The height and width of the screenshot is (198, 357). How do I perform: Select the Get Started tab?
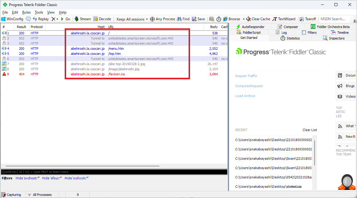pos(249,38)
